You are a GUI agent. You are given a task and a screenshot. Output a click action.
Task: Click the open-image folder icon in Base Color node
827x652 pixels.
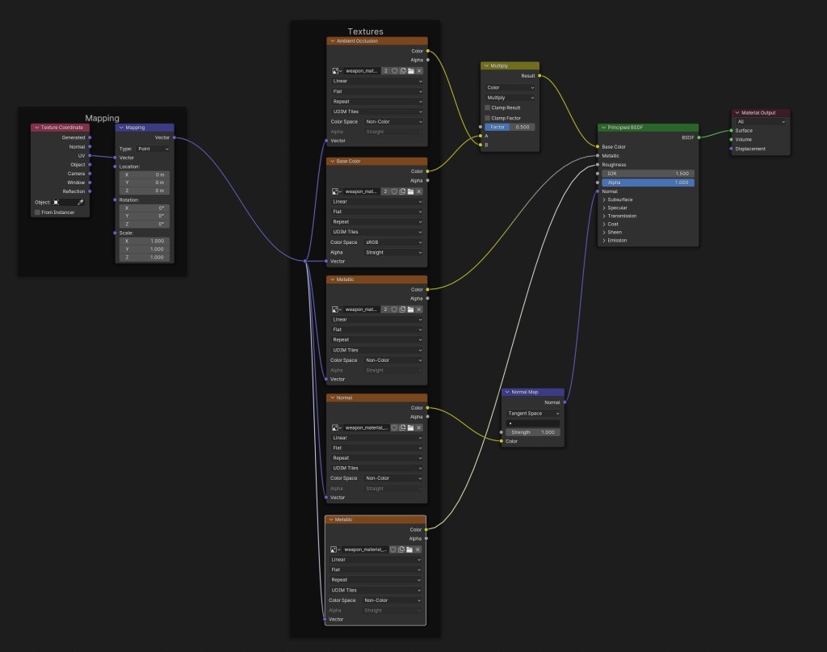click(x=411, y=191)
